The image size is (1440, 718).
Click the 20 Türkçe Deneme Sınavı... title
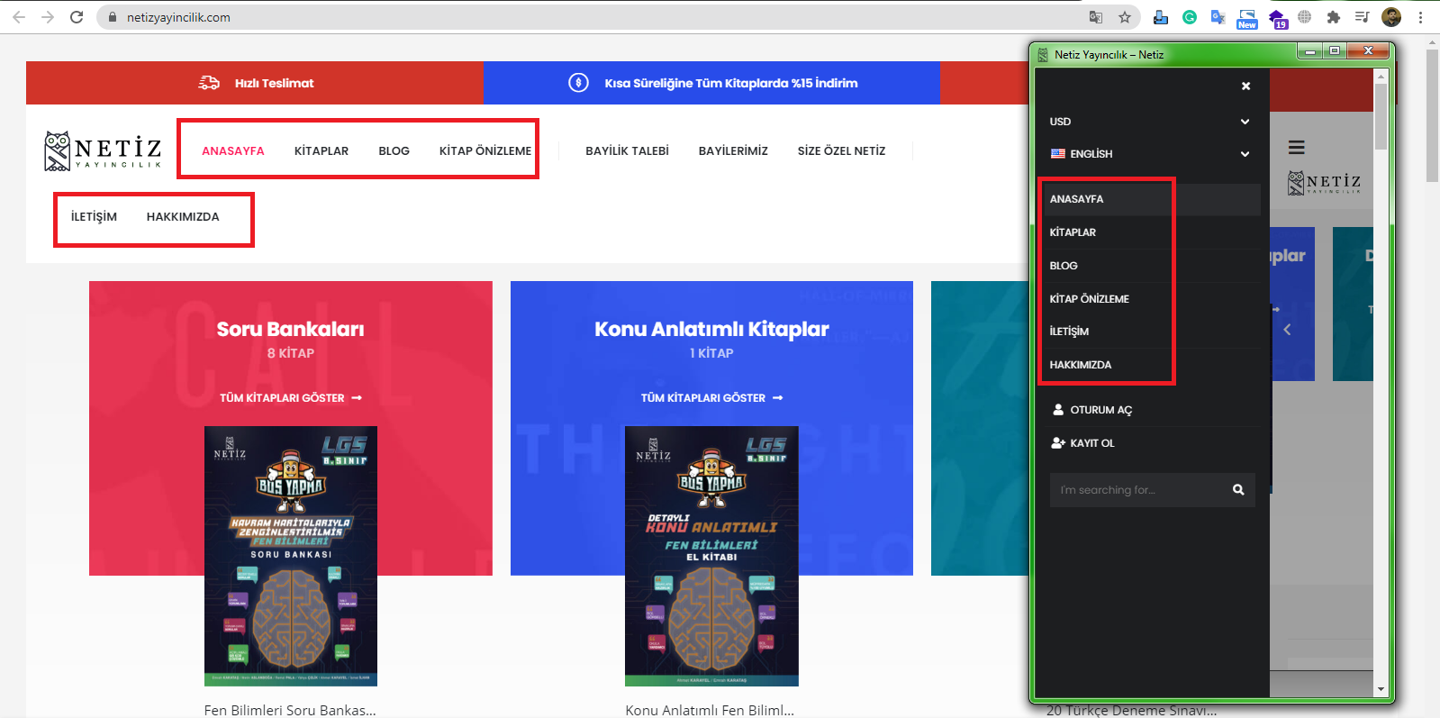point(1131,710)
